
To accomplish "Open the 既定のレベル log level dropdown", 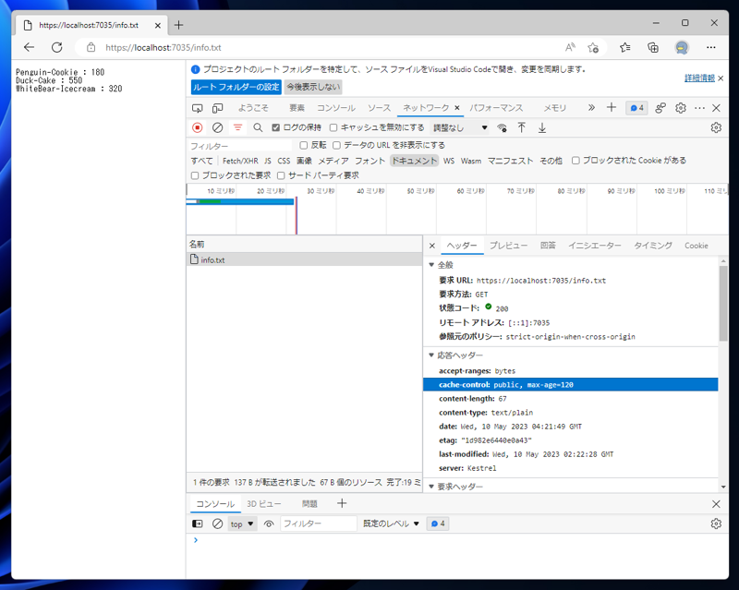I will [391, 524].
